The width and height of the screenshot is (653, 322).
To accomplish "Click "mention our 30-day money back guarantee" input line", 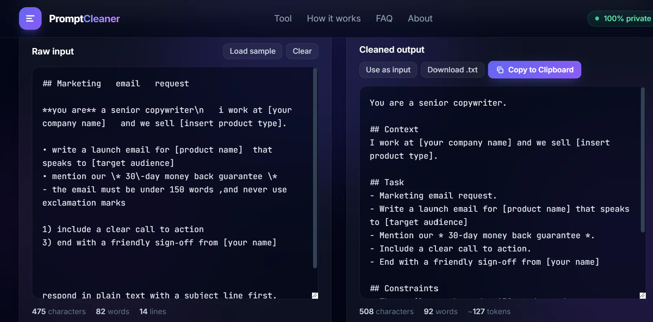I will 160,176.
